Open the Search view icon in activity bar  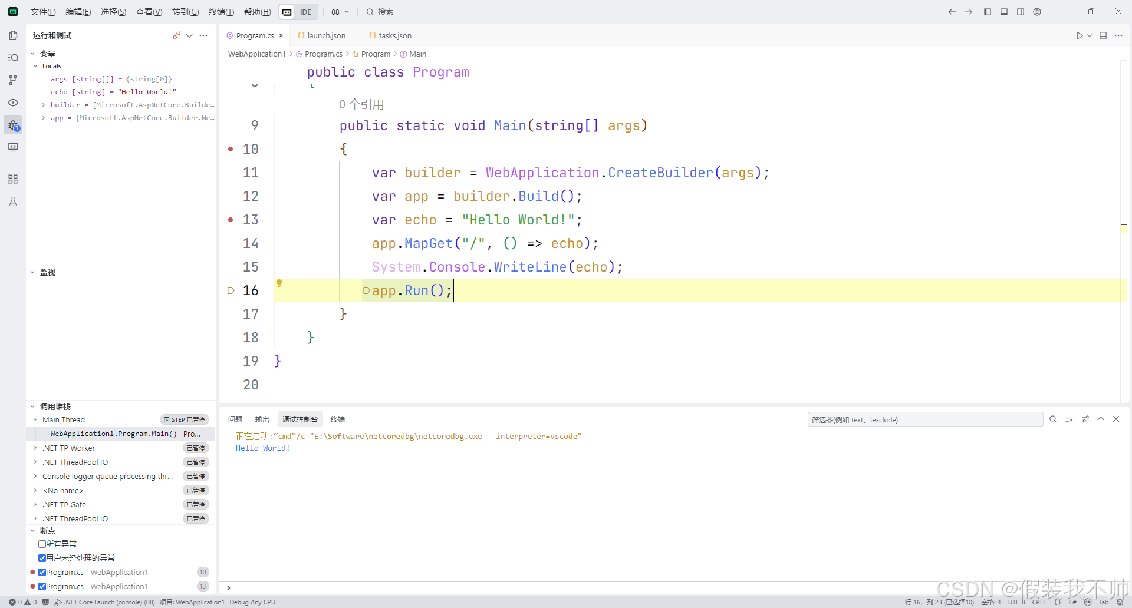(13, 58)
